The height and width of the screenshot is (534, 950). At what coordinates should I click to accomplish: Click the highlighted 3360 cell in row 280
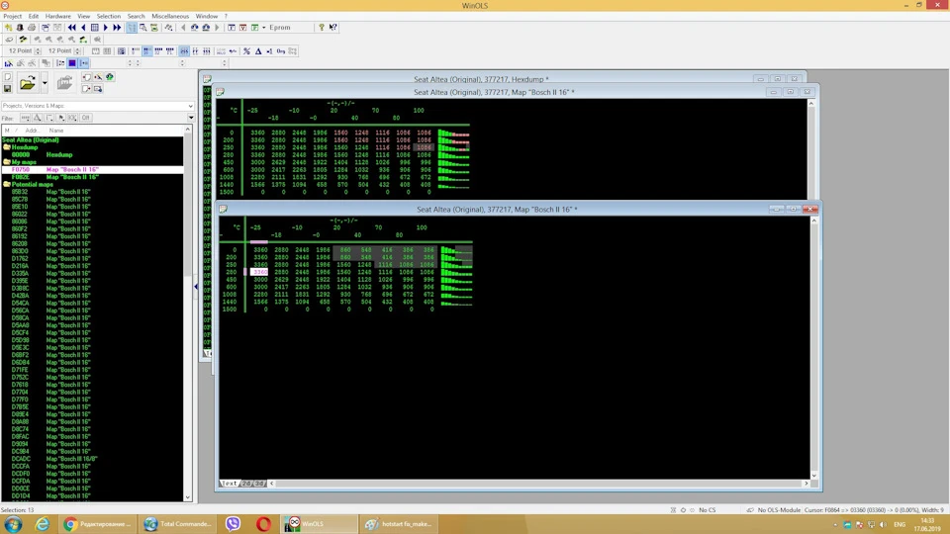click(259, 272)
